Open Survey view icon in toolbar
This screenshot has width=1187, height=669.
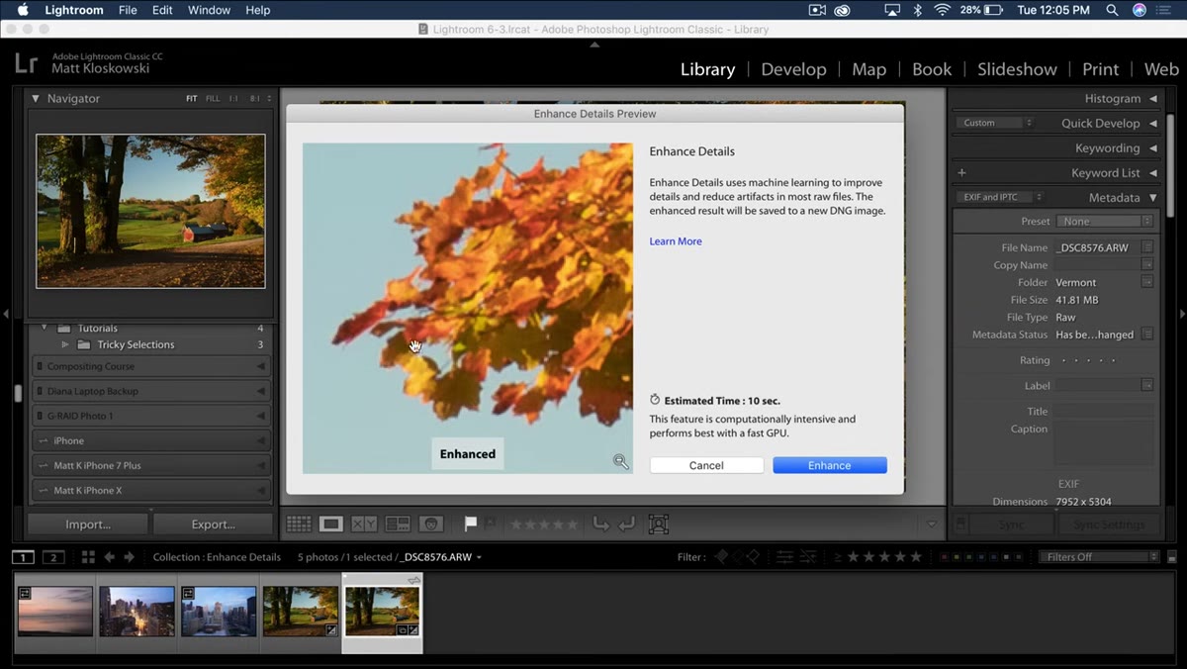[398, 525]
